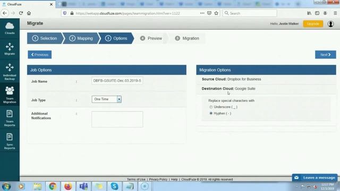Go to Migrate in the sidebar

point(10,49)
